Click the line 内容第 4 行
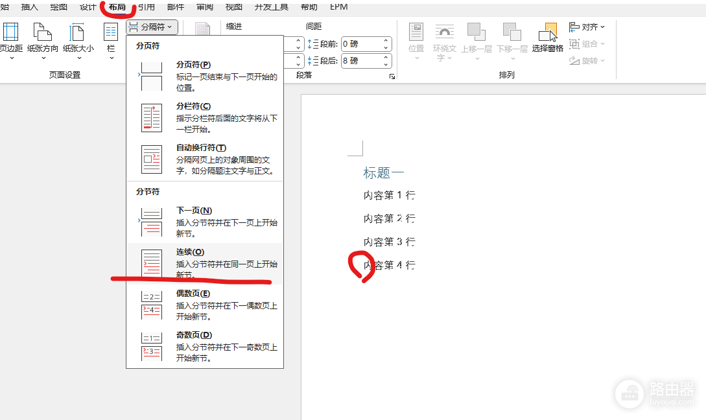This screenshot has height=420, width=706. (390, 266)
